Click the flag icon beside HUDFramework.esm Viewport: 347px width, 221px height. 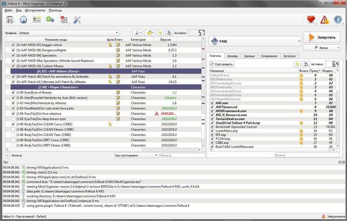click(301, 111)
